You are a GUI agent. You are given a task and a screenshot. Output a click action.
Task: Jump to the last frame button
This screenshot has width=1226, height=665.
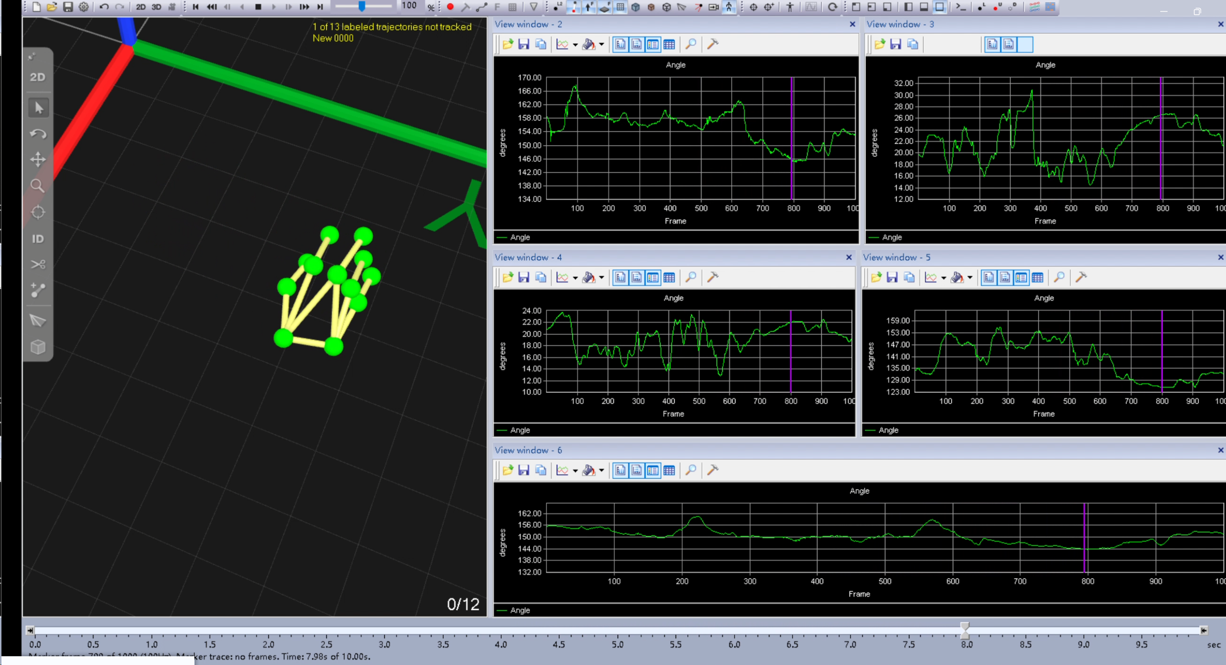(x=320, y=7)
